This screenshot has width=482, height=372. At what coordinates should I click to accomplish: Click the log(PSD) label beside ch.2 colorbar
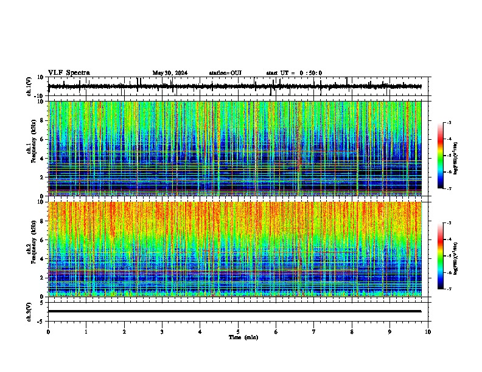(456, 258)
